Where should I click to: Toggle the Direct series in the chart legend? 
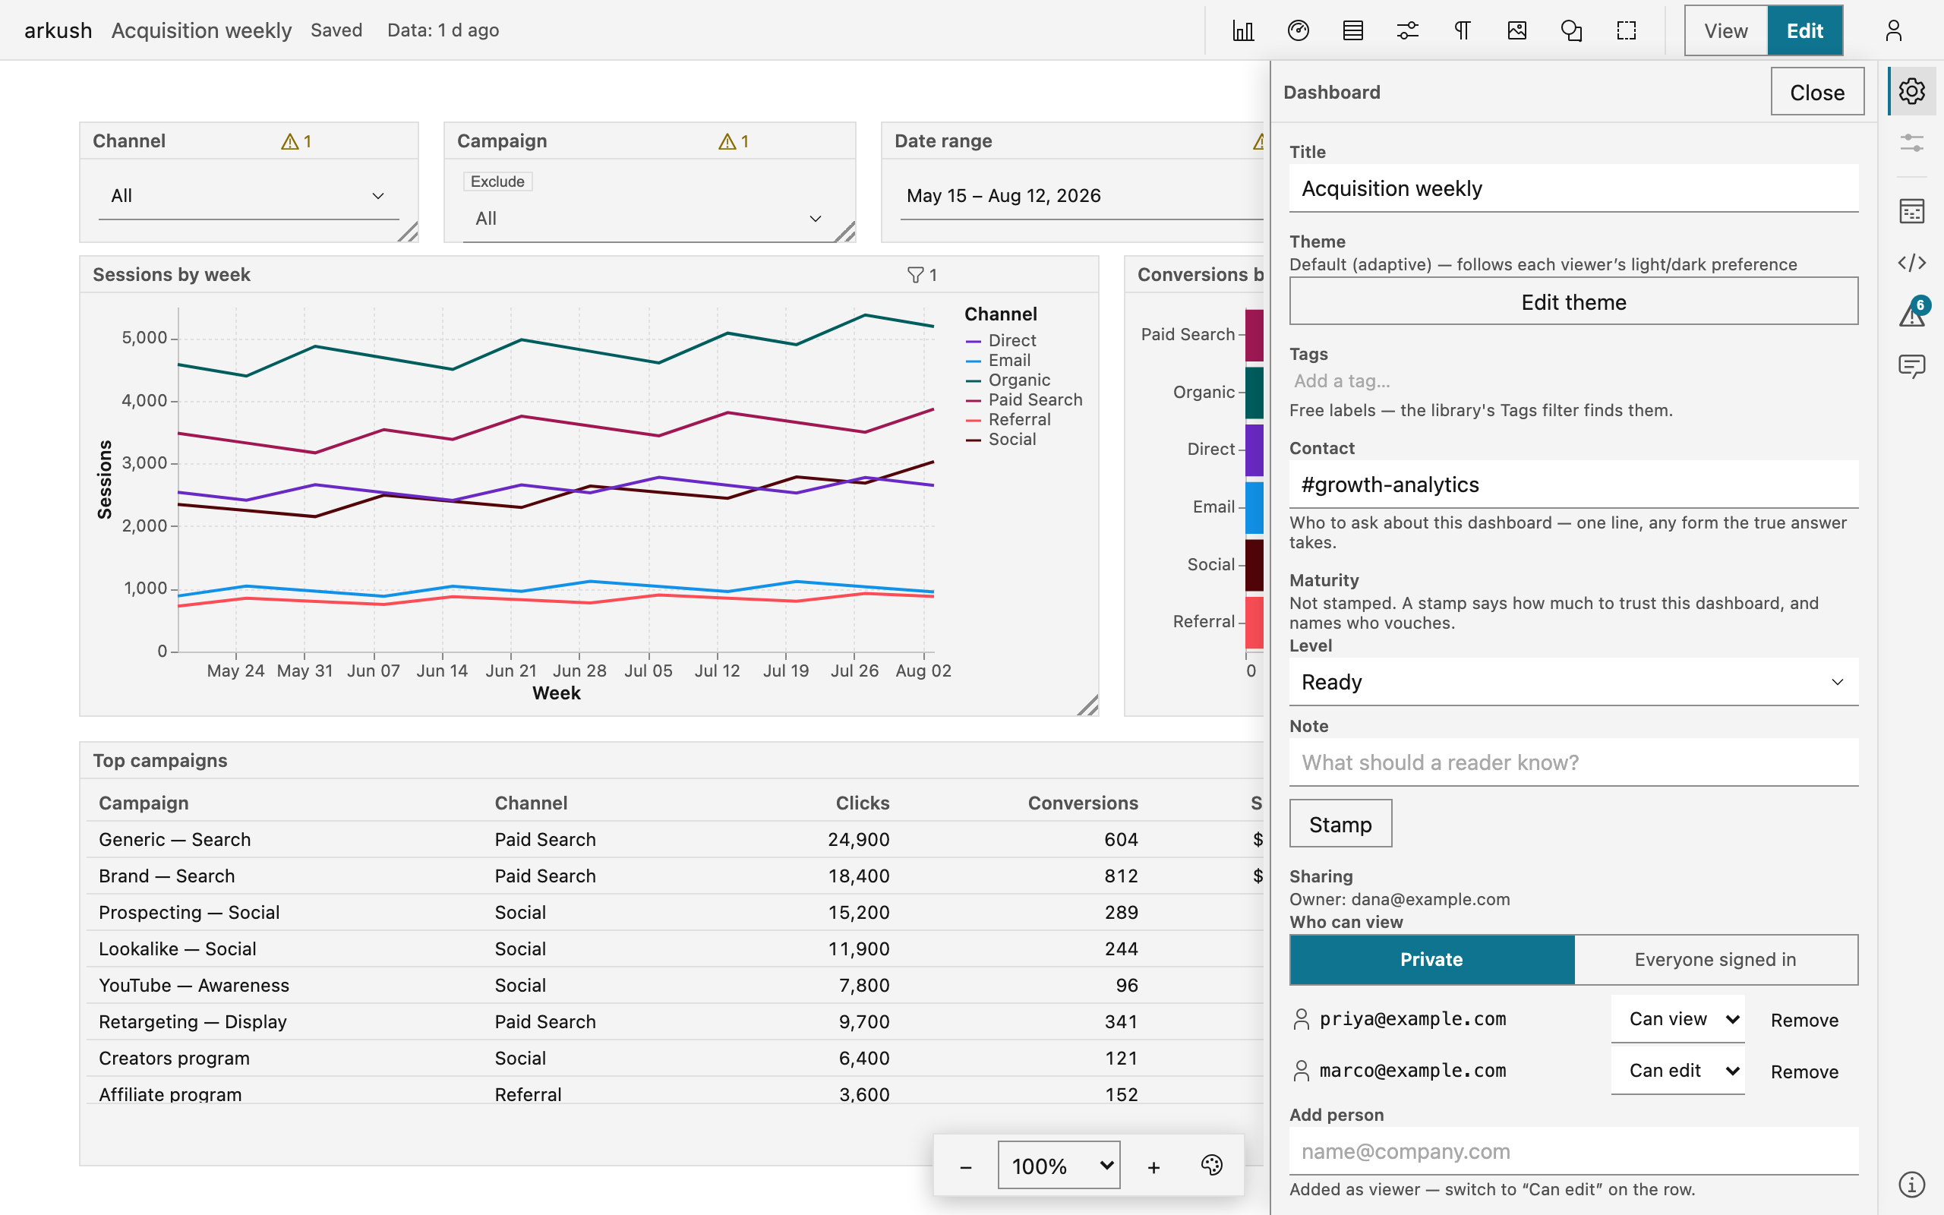pos(1001,341)
